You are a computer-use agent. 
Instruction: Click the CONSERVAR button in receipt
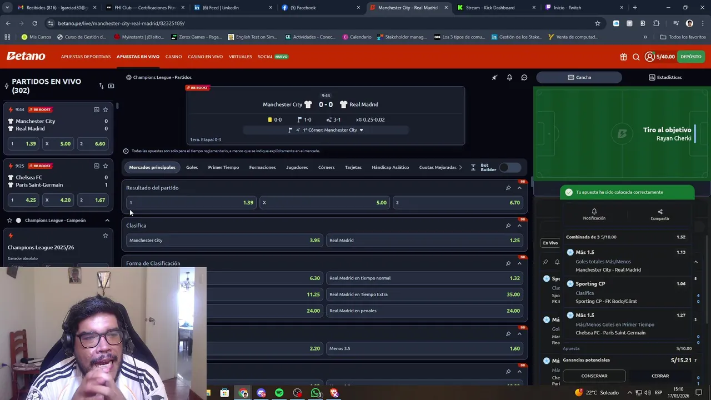click(594, 376)
